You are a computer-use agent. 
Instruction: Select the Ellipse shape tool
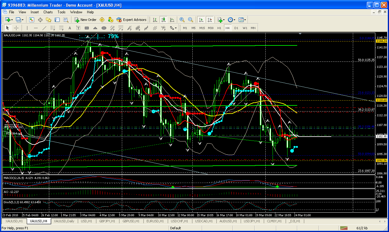[104, 28]
